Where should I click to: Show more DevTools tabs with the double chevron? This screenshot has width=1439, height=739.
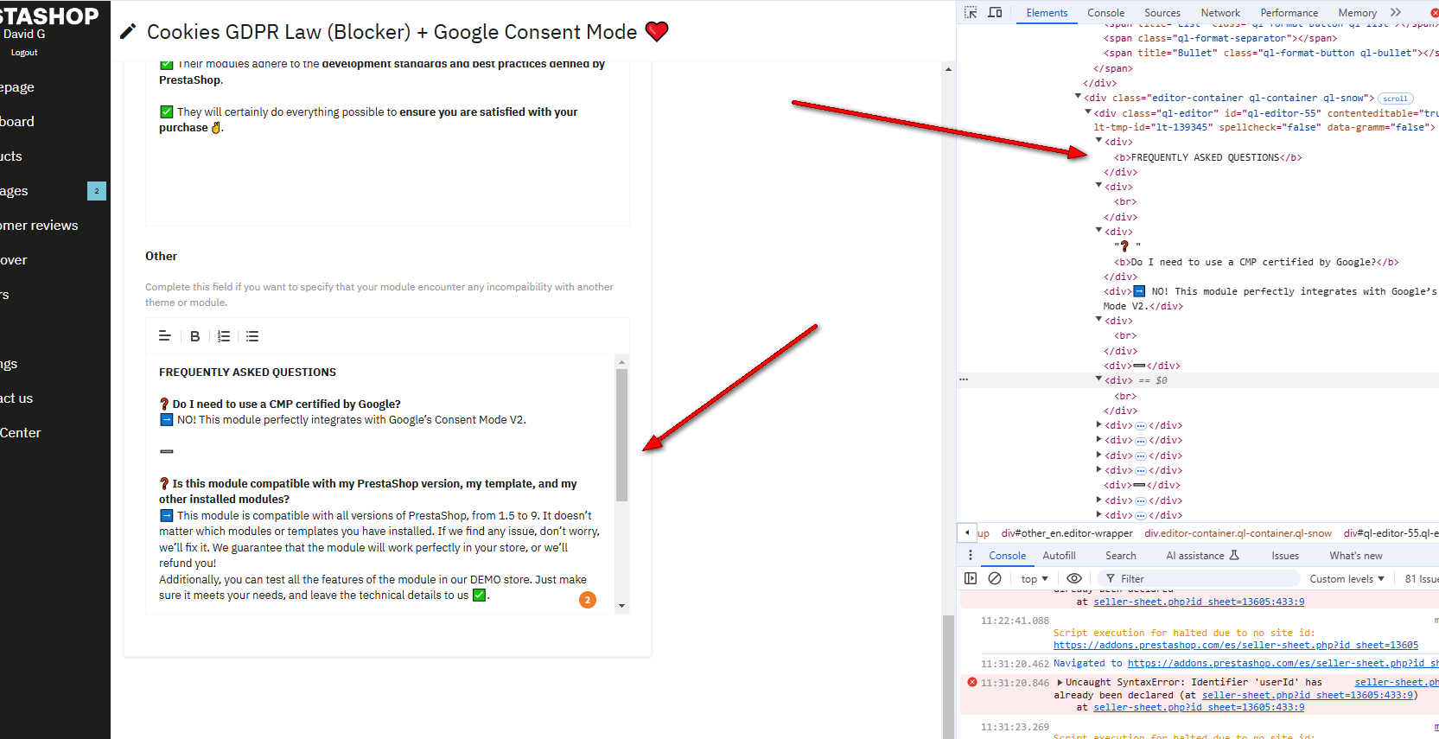click(x=1396, y=12)
